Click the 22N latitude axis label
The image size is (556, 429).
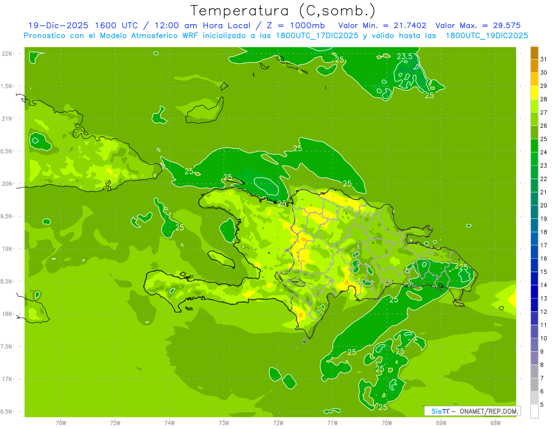[7, 54]
